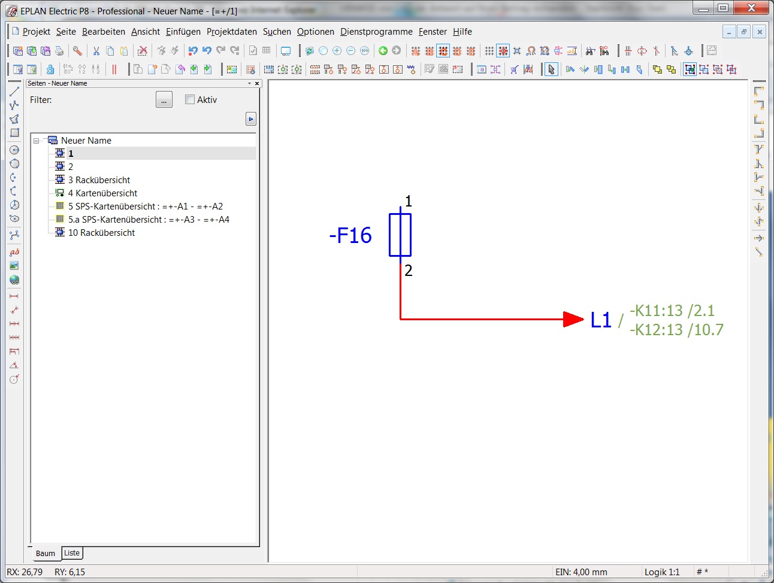
Task: Click the green Back arrow icon
Action: click(x=383, y=51)
